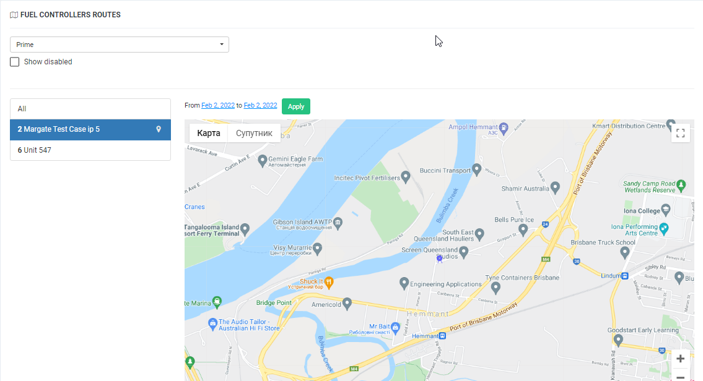Open the Prime dropdown selector
The width and height of the screenshot is (703, 381).
(120, 45)
